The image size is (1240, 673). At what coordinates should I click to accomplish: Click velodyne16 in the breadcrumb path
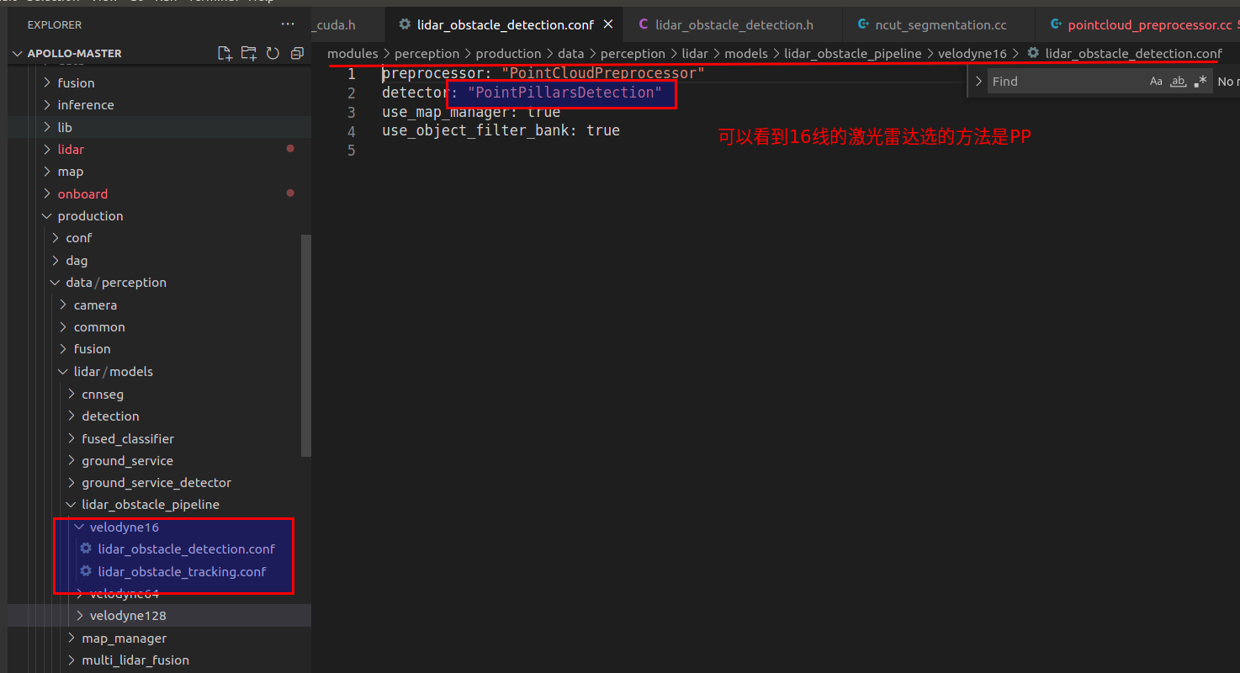[972, 54]
